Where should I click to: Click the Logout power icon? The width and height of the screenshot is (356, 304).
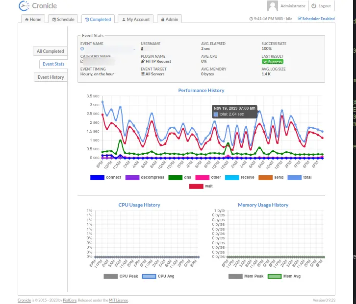click(314, 6)
